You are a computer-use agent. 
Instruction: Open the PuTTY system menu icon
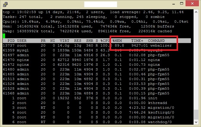click(5, 4)
